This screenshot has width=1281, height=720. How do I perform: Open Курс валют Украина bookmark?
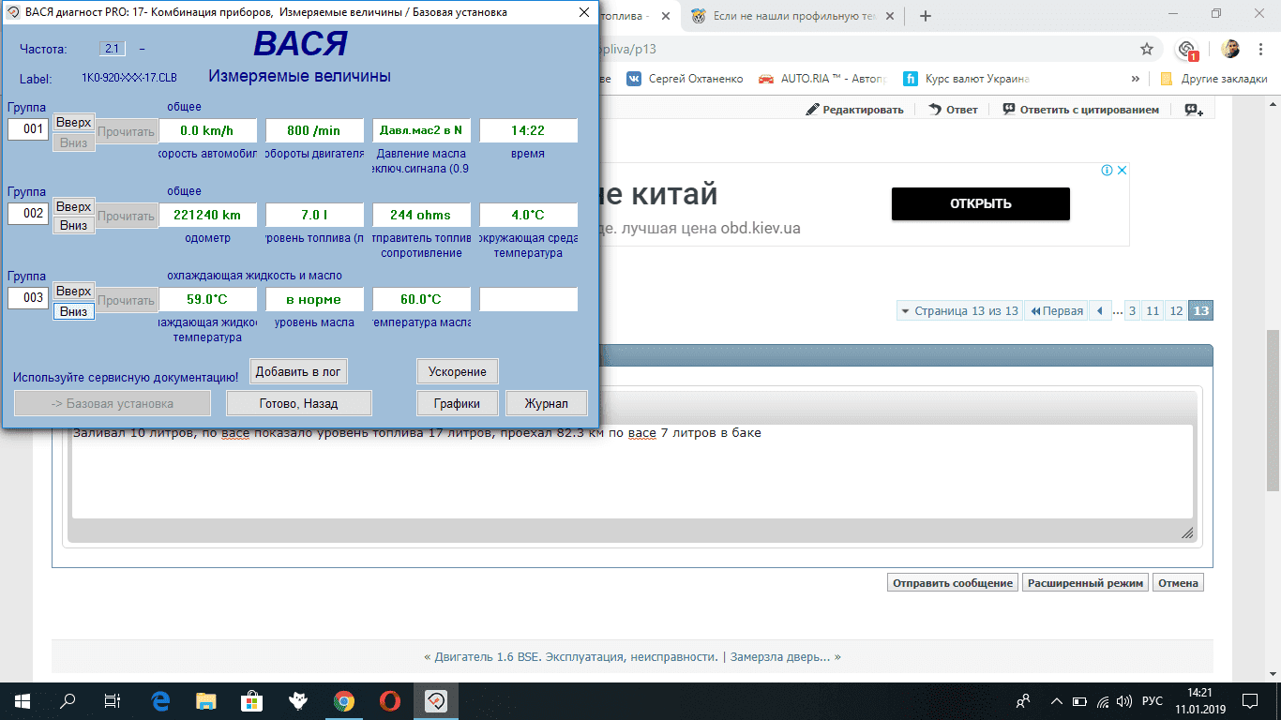tap(966, 79)
